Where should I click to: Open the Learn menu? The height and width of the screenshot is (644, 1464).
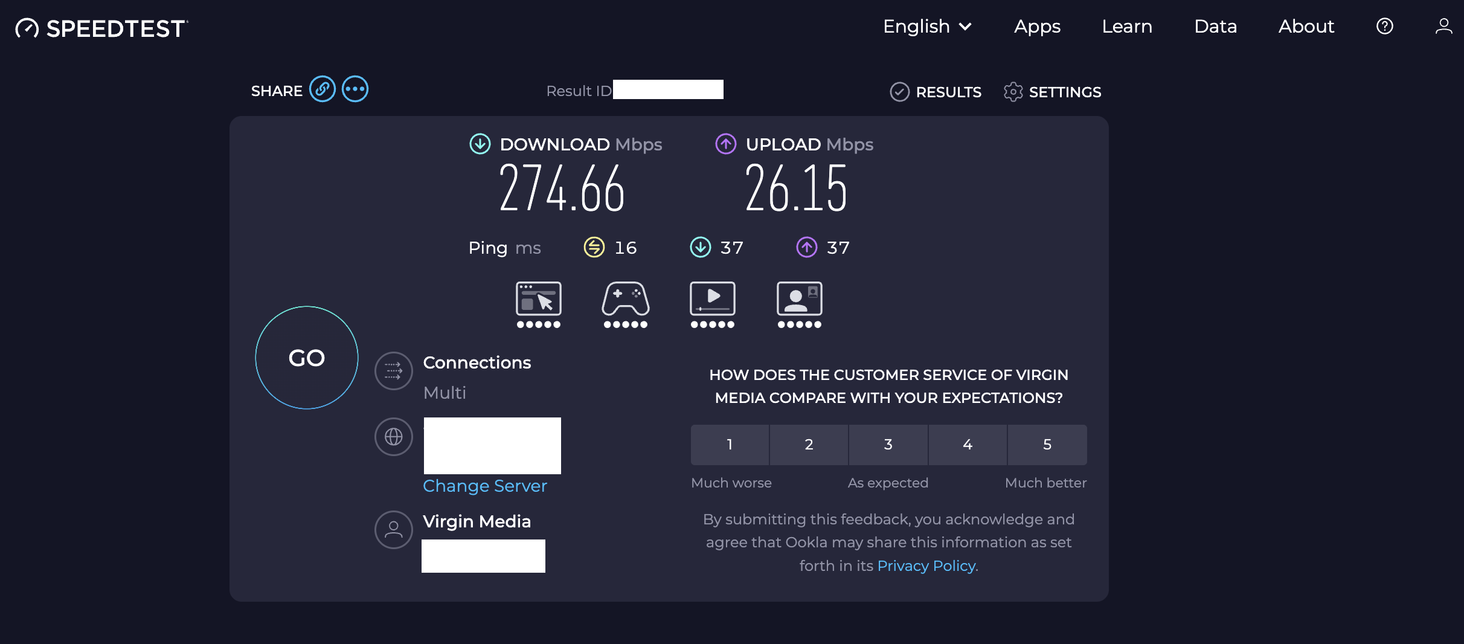point(1127,27)
